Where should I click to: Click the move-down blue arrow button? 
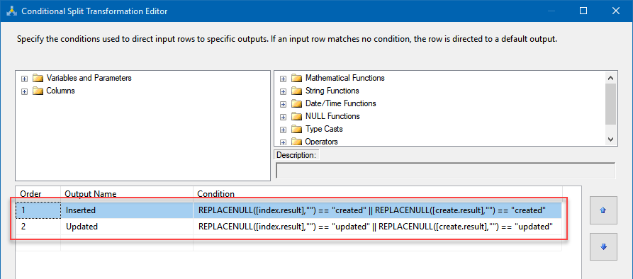tap(603, 246)
